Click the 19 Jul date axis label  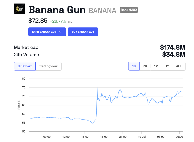point(142,137)
